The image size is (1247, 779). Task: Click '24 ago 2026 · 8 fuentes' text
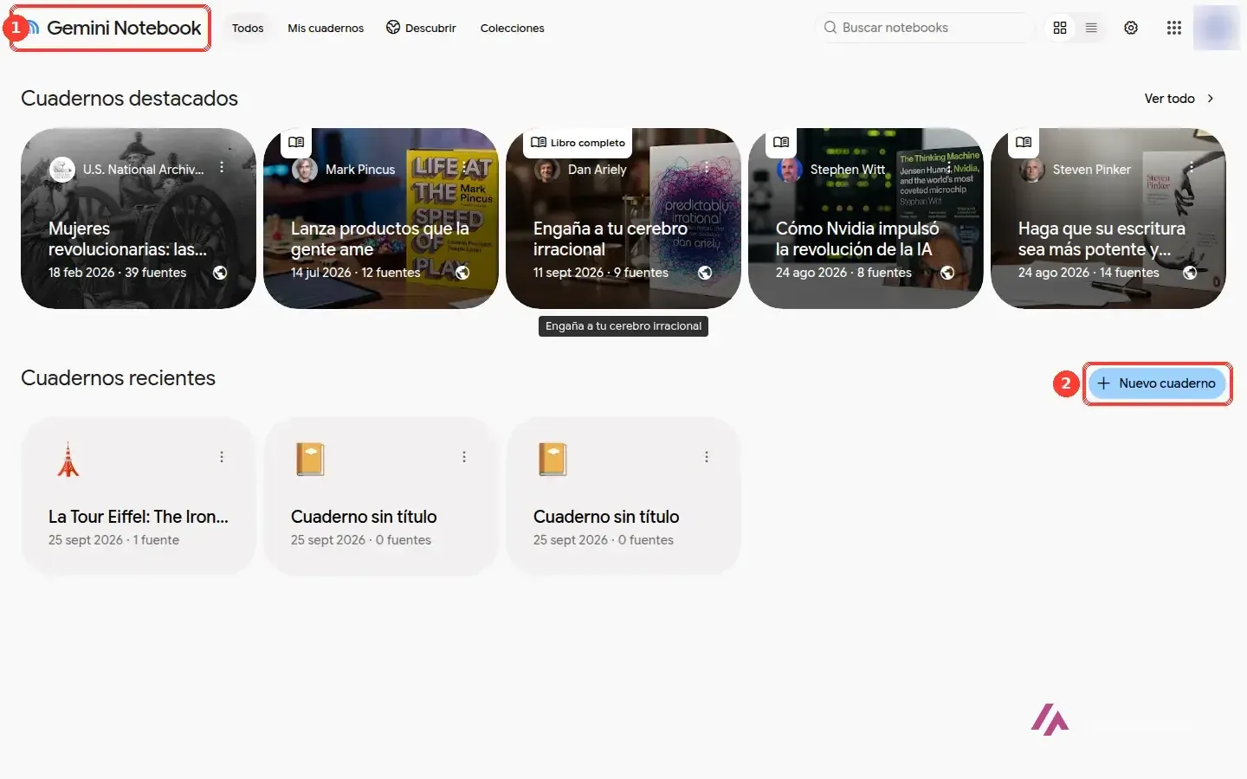pos(843,273)
